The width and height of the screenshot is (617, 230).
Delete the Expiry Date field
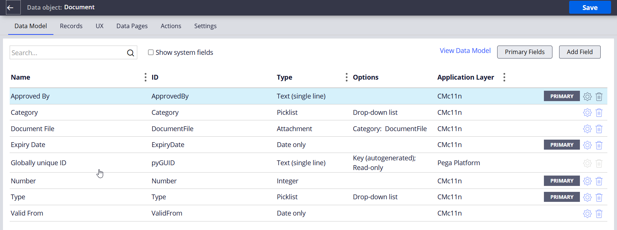tap(599, 145)
